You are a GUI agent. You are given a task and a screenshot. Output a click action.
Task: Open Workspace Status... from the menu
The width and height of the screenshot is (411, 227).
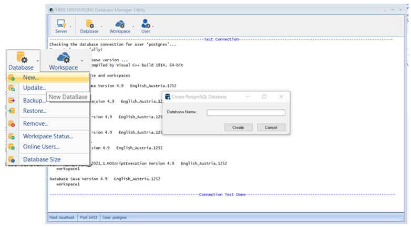[x=48, y=136]
